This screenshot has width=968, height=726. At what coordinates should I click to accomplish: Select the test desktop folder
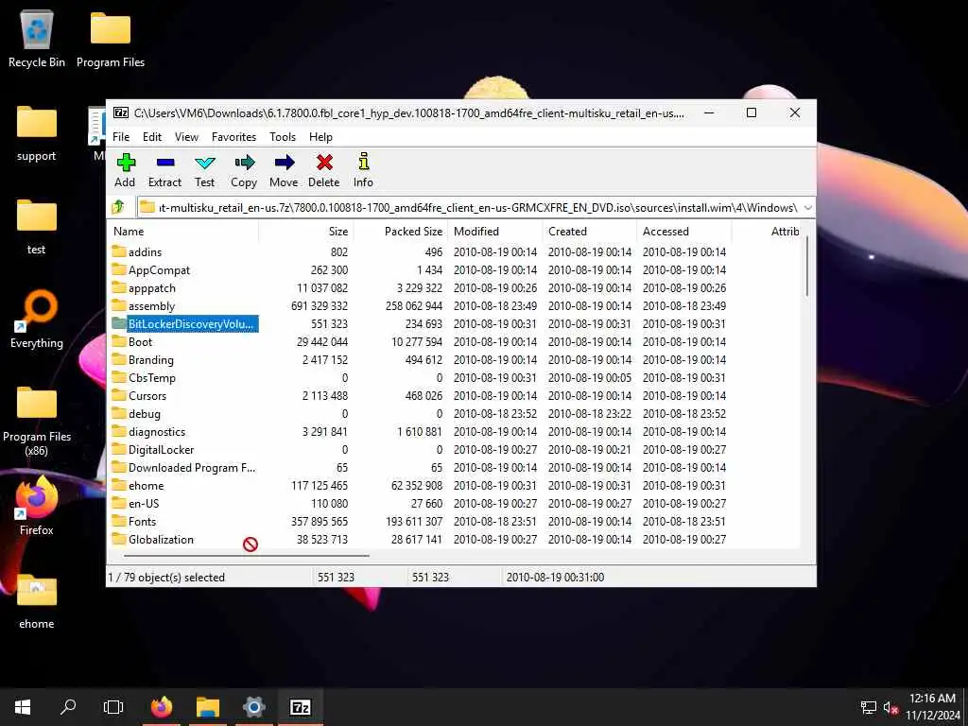pos(37,227)
